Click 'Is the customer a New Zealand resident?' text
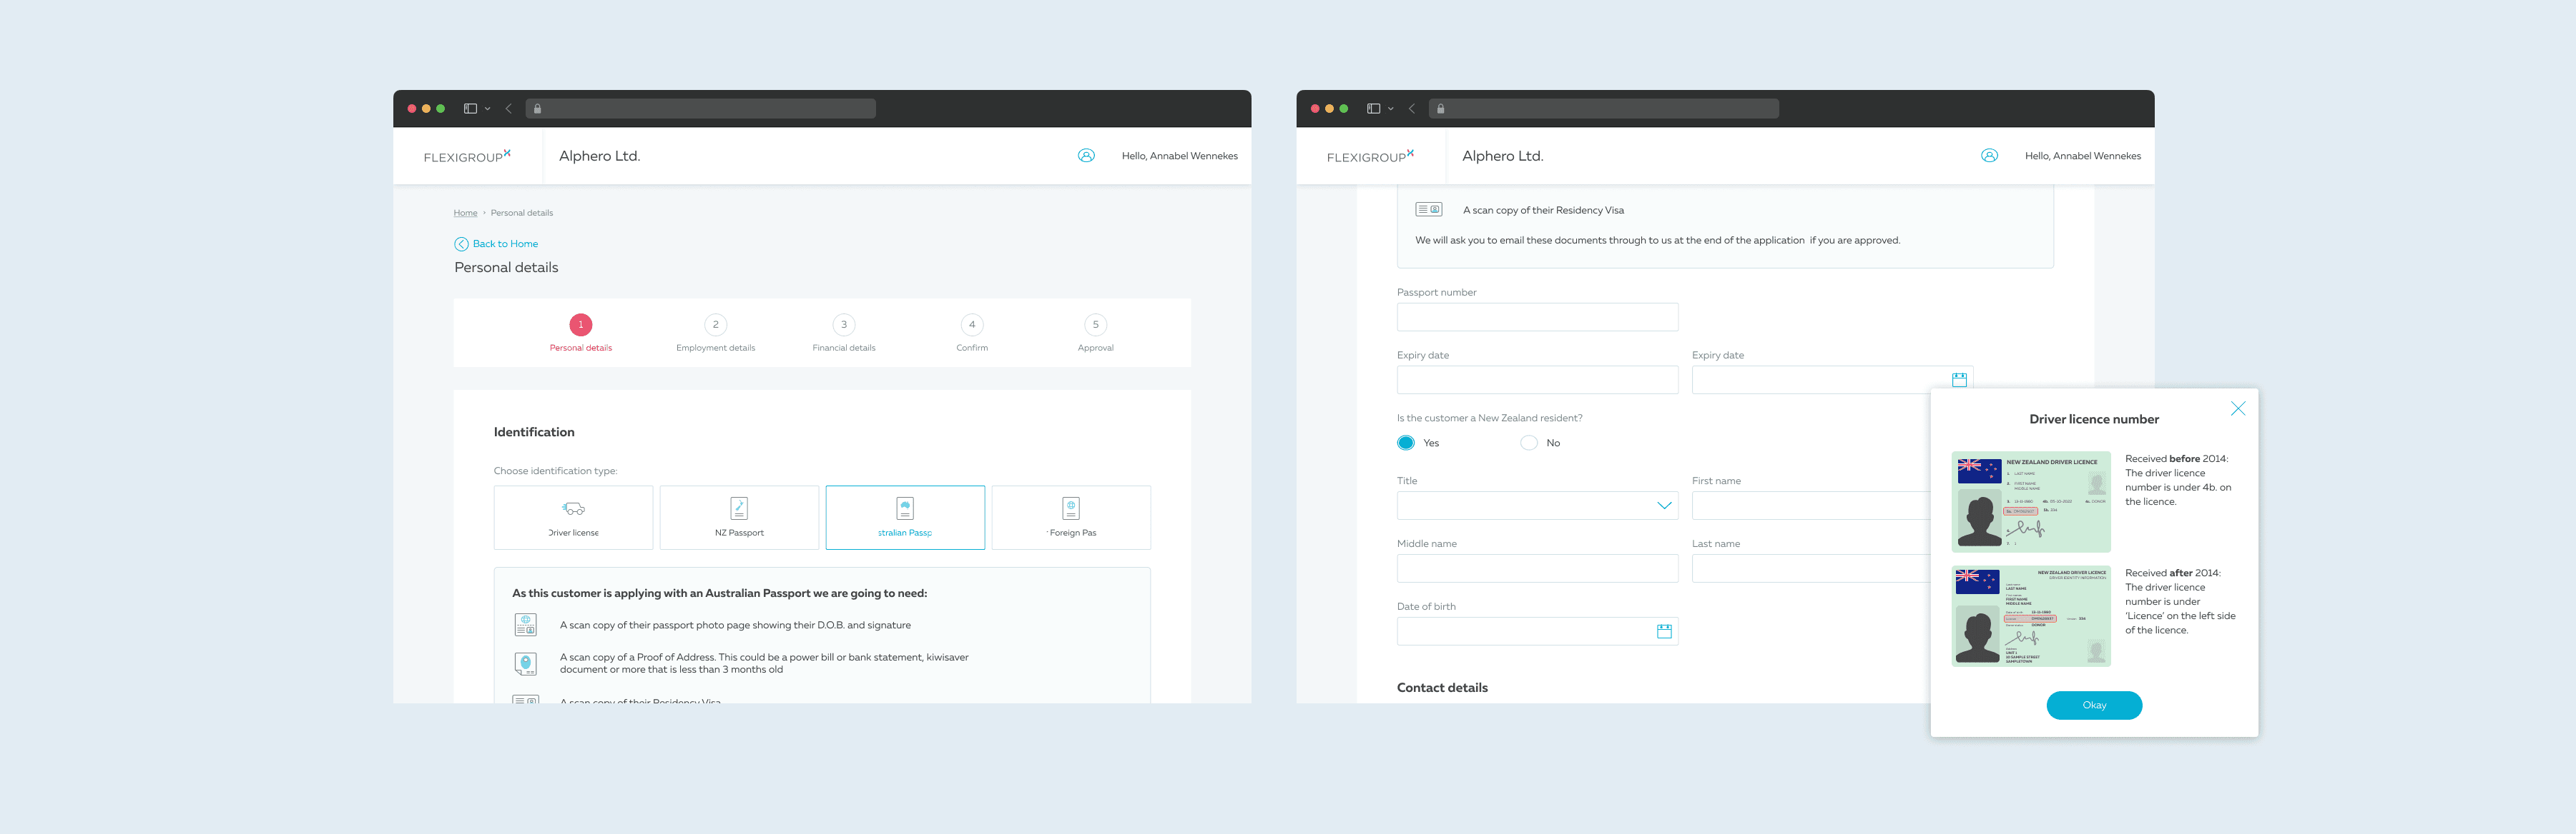The image size is (2576, 834). (x=1489, y=418)
